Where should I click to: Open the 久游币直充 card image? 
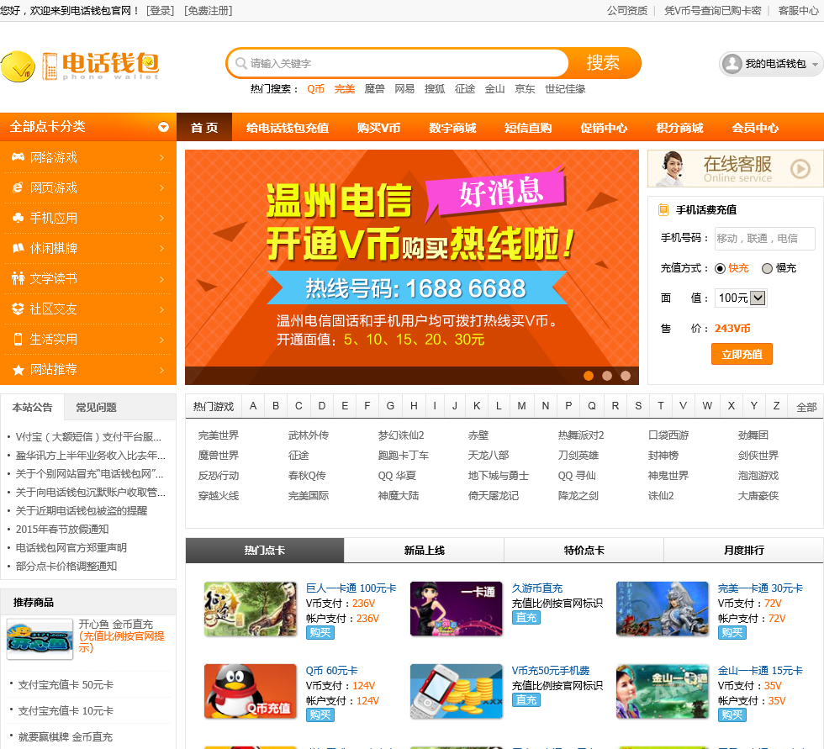click(456, 609)
